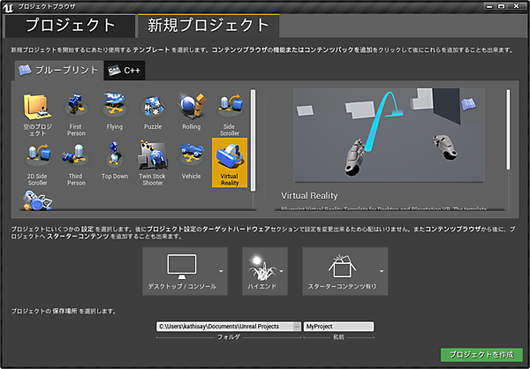
Task: Click the template list vertical scrollbar
Action: click(x=253, y=132)
